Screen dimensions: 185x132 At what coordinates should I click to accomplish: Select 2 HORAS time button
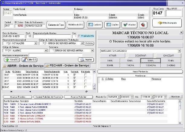pos(171,65)
